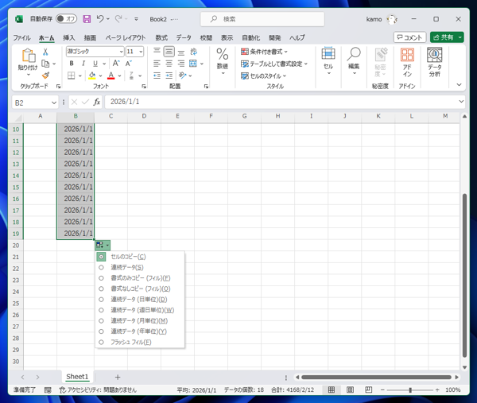
Task: Switch to Page Break Preview in status bar
Action: (368, 389)
